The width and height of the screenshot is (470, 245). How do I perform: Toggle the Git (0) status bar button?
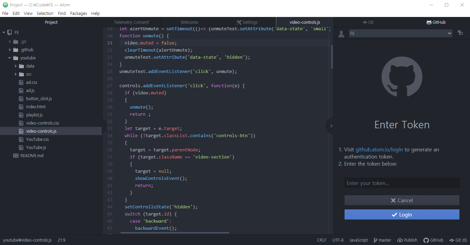click(x=458, y=240)
